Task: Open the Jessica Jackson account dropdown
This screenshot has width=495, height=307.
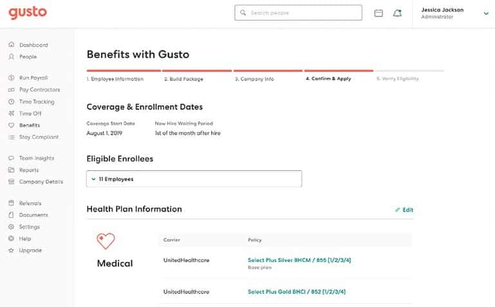Action: coord(485,13)
